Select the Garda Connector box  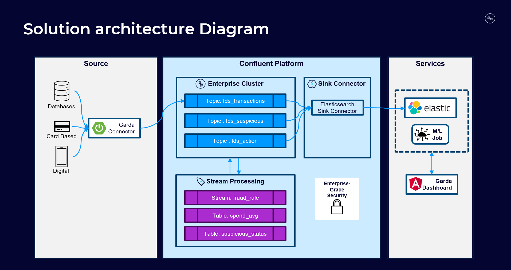coord(114,128)
